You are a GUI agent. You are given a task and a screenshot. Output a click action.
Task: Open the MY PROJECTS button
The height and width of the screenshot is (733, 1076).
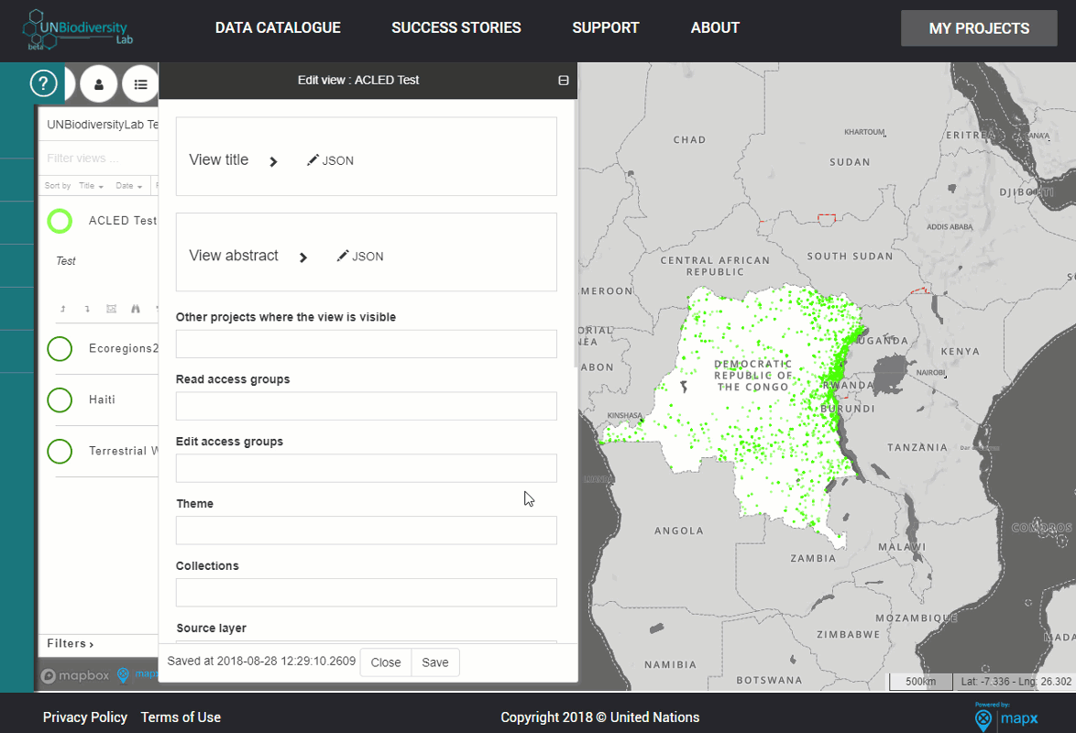pos(979,28)
